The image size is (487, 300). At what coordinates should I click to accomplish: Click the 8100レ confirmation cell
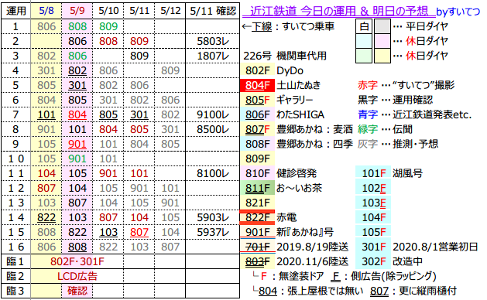click(213, 173)
